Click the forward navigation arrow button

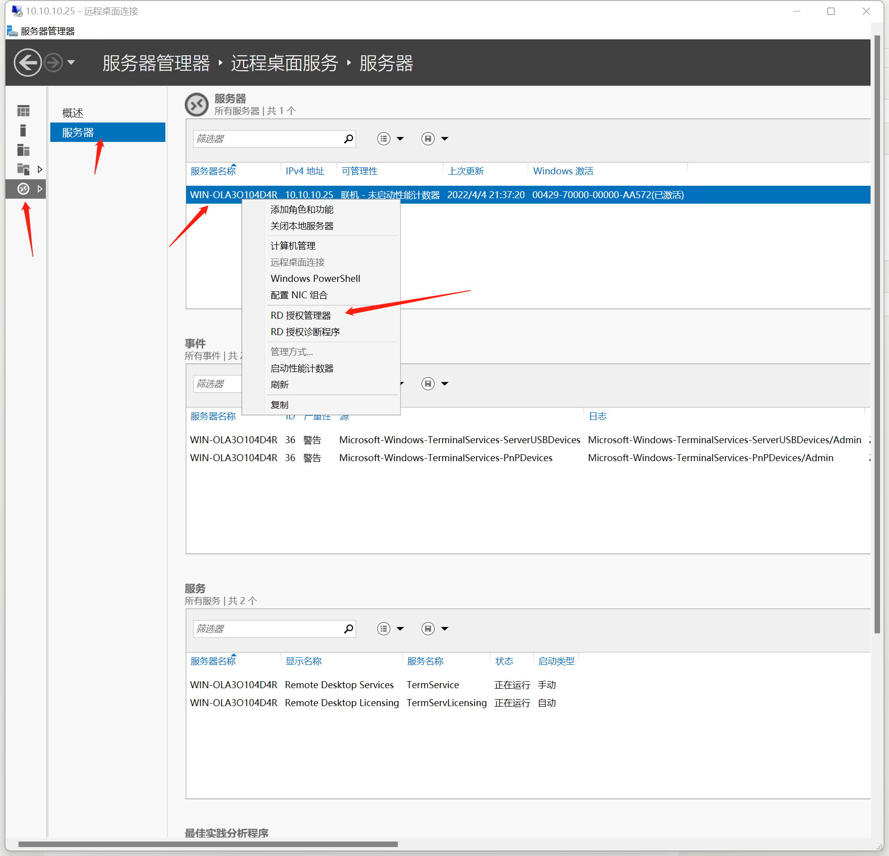click(x=53, y=63)
